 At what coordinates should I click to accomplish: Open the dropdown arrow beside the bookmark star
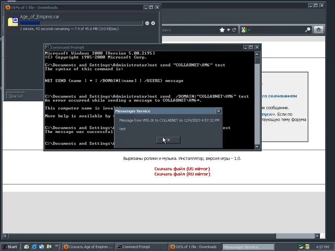pos(228,30)
